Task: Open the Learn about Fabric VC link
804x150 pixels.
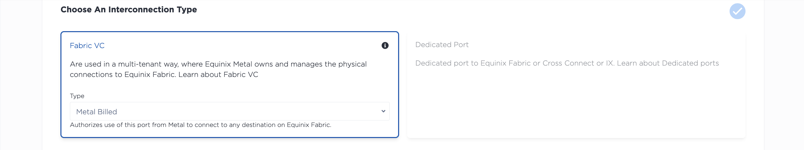Action: (218, 75)
